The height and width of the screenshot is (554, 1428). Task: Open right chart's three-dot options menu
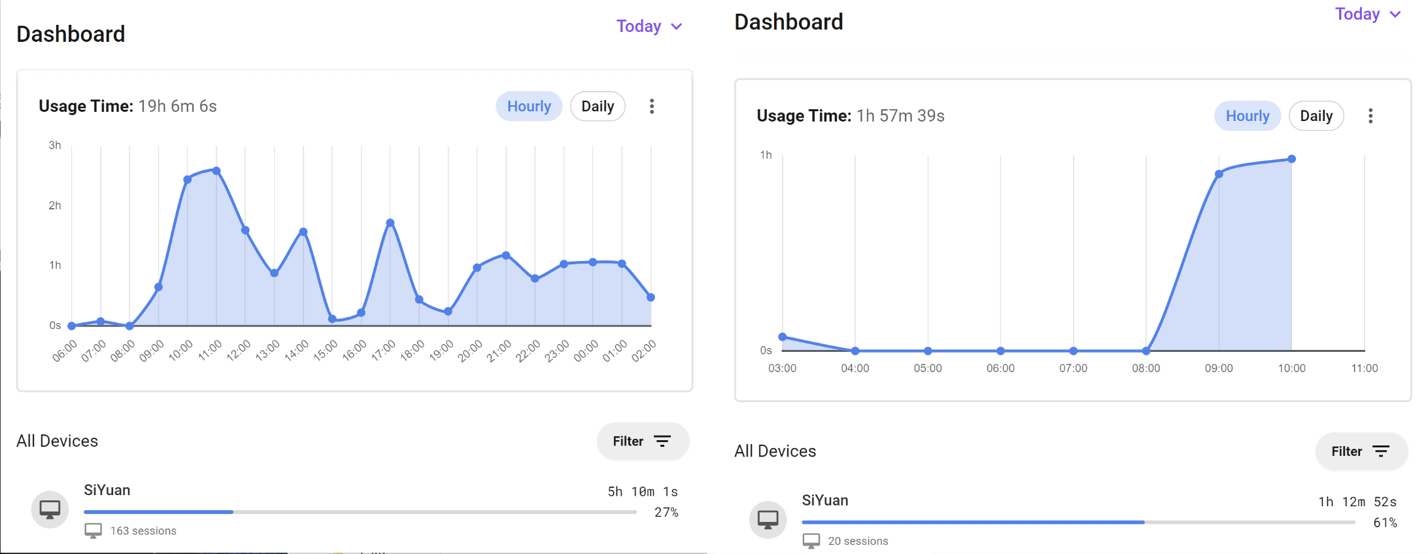click(x=1370, y=116)
